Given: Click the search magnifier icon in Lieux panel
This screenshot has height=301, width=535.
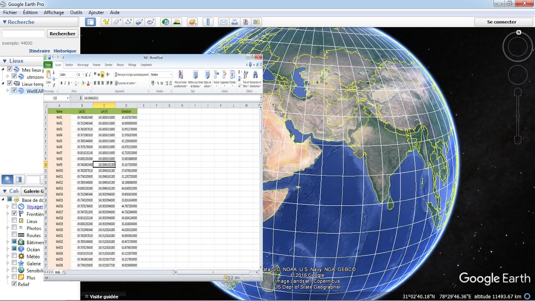Looking at the screenshot, I should pyautogui.click(x=7, y=180).
